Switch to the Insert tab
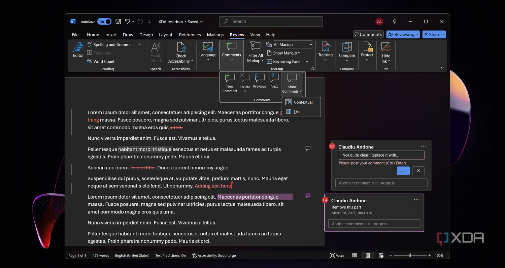Viewport: 505px width, 268px height. (111, 35)
